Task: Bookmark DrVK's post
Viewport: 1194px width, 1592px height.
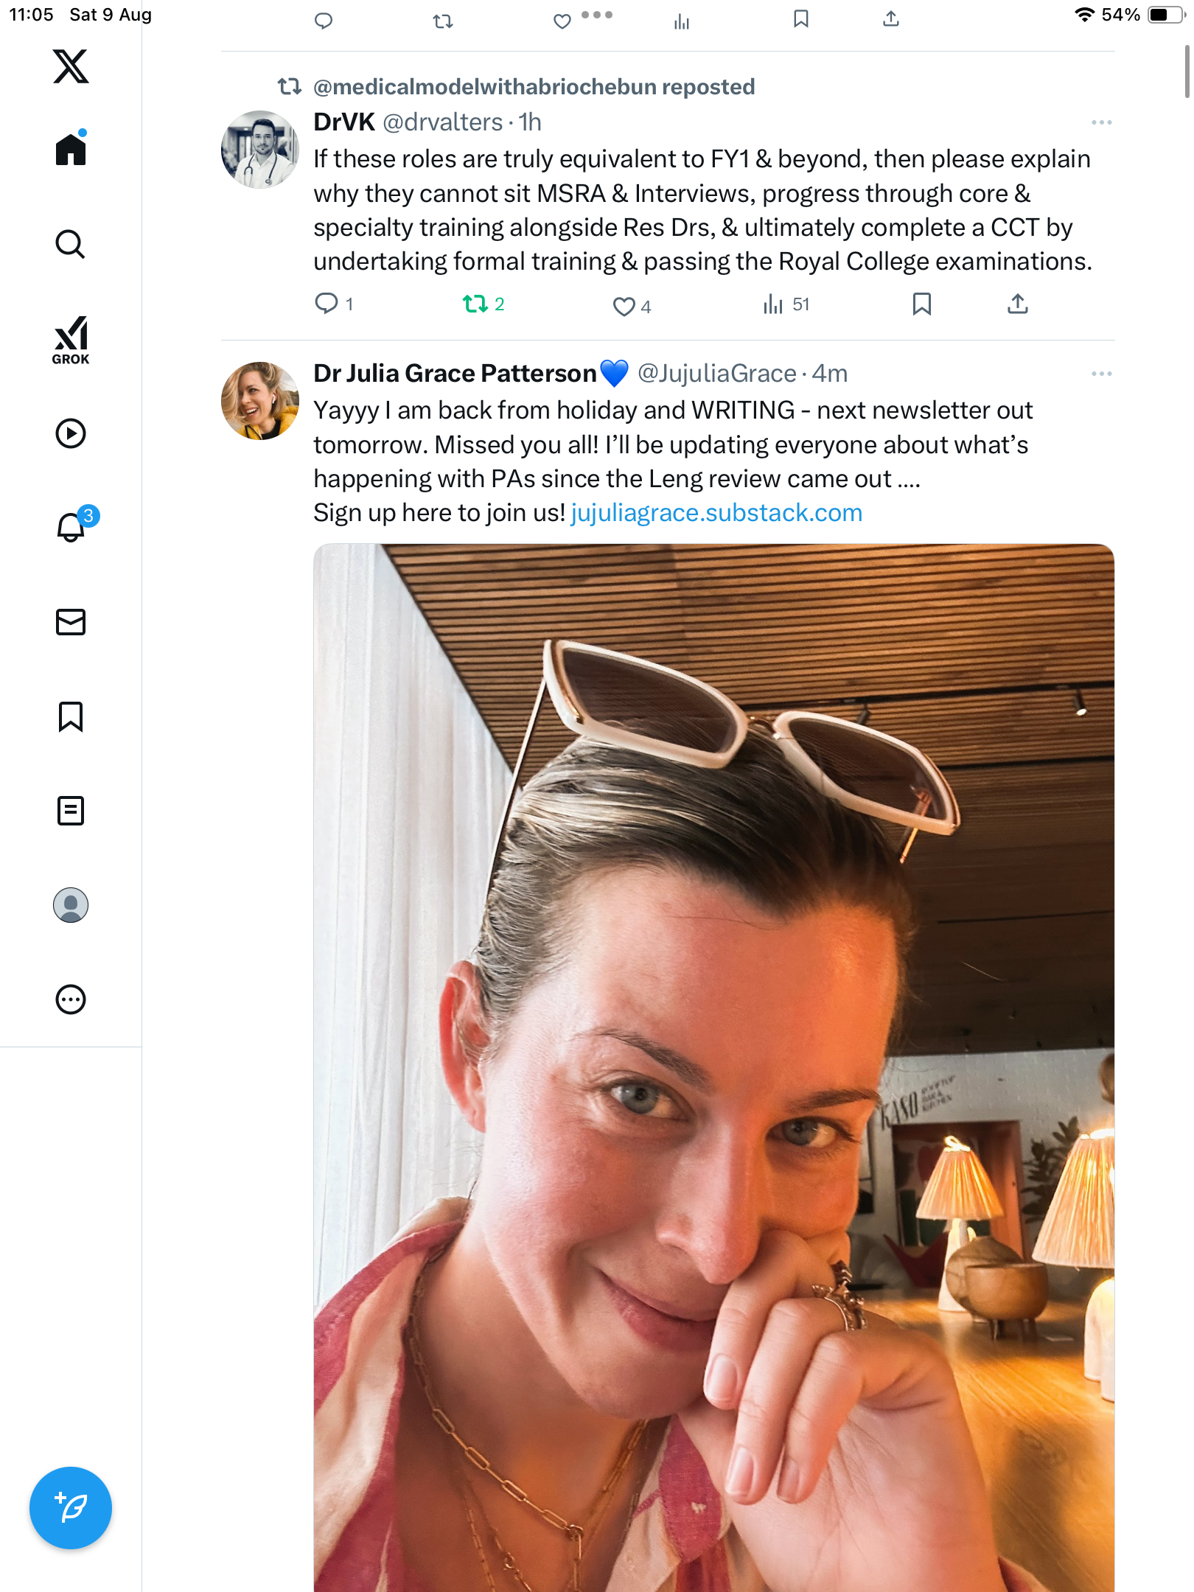Action: [921, 304]
